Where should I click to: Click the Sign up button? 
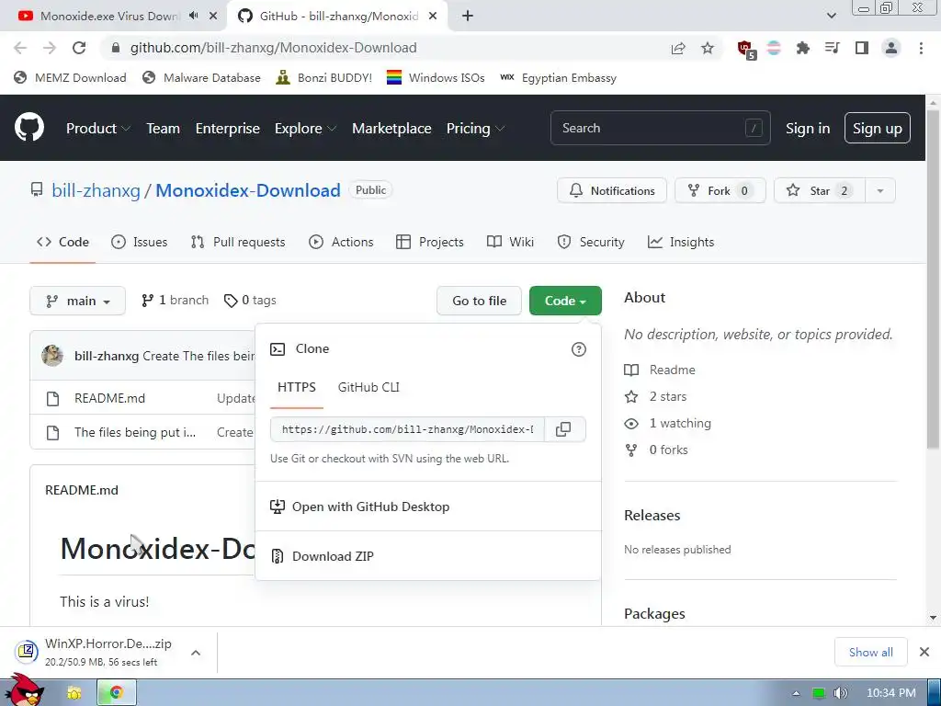[x=878, y=128]
